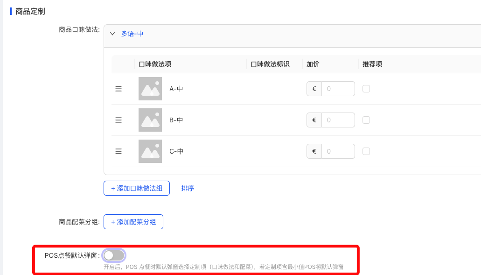Click the 添加配菜分组 button

pos(133,222)
